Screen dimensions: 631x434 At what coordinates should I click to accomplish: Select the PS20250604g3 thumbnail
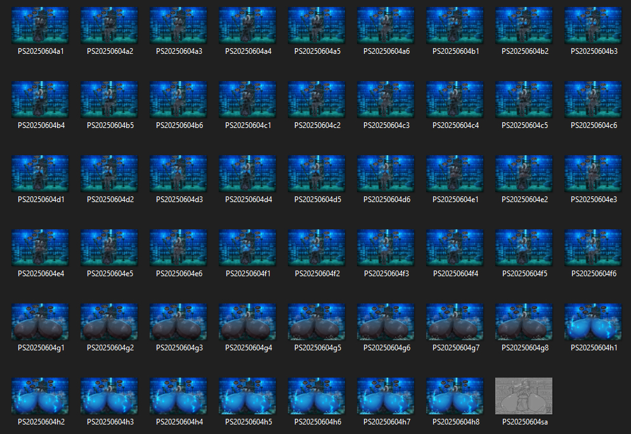[x=178, y=322]
